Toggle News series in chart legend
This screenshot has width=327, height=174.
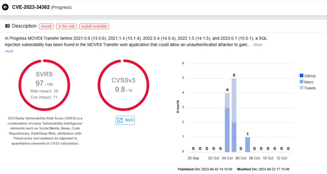click(x=306, y=82)
